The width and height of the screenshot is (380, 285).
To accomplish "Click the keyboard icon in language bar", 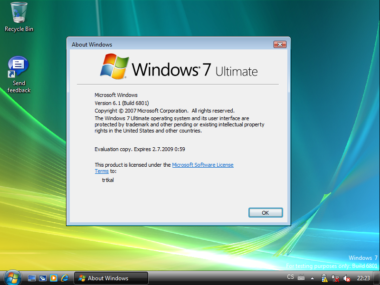I will [x=301, y=277].
